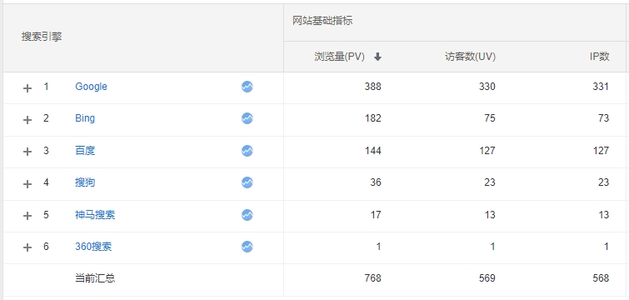Viewport: 629px width, 300px height.
Task: Select the 搜索引擎 column header
Action: pyautogui.click(x=42, y=37)
